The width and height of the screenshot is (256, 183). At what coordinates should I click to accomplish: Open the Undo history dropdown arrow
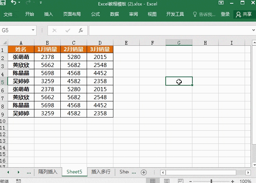pyautogui.click(x=19, y=3)
